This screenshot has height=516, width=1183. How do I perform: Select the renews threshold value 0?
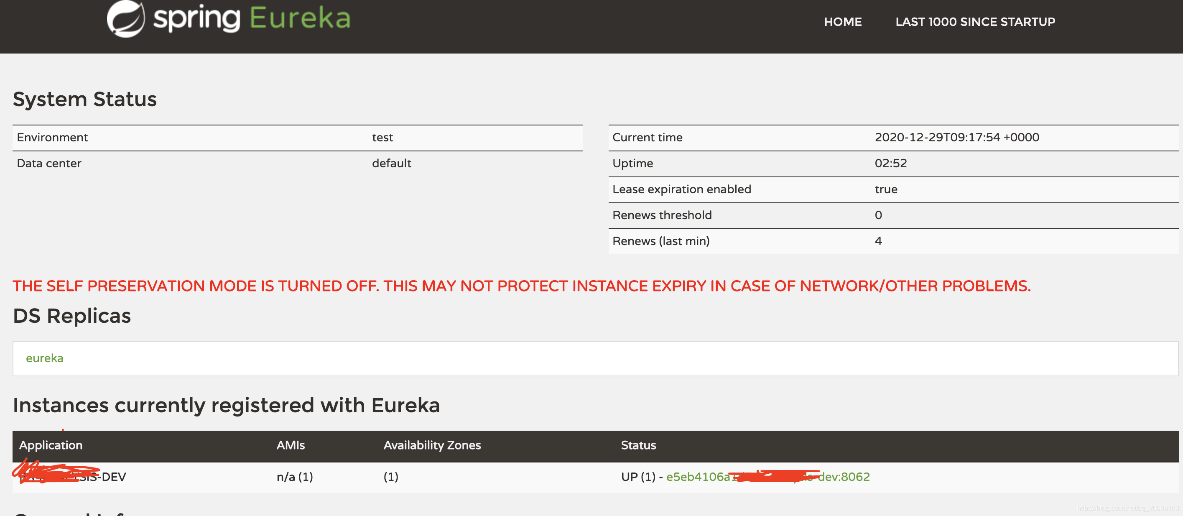tap(878, 215)
